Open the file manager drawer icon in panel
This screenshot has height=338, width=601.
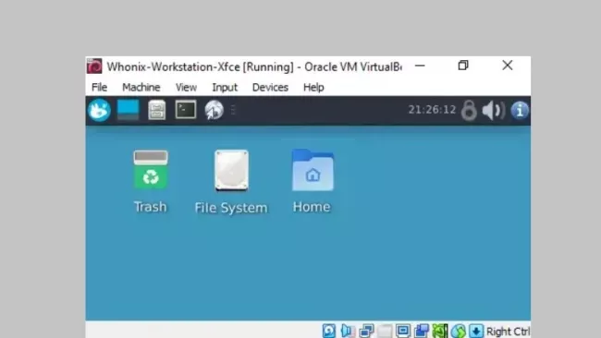(157, 110)
